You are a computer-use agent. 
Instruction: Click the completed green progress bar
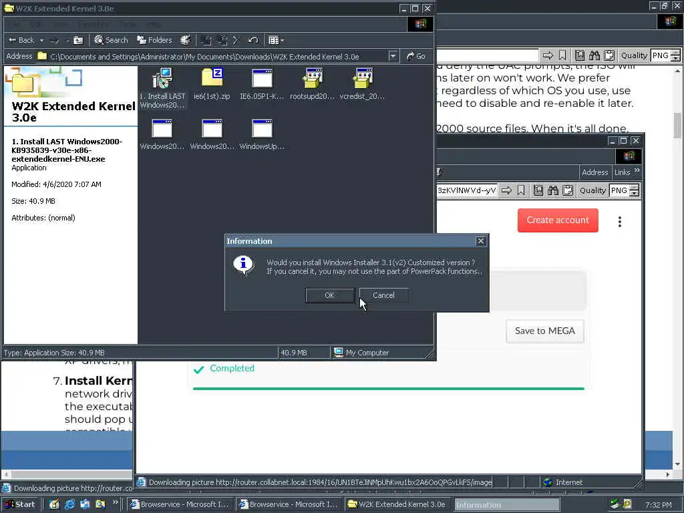pyautogui.click(x=388, y=388)
